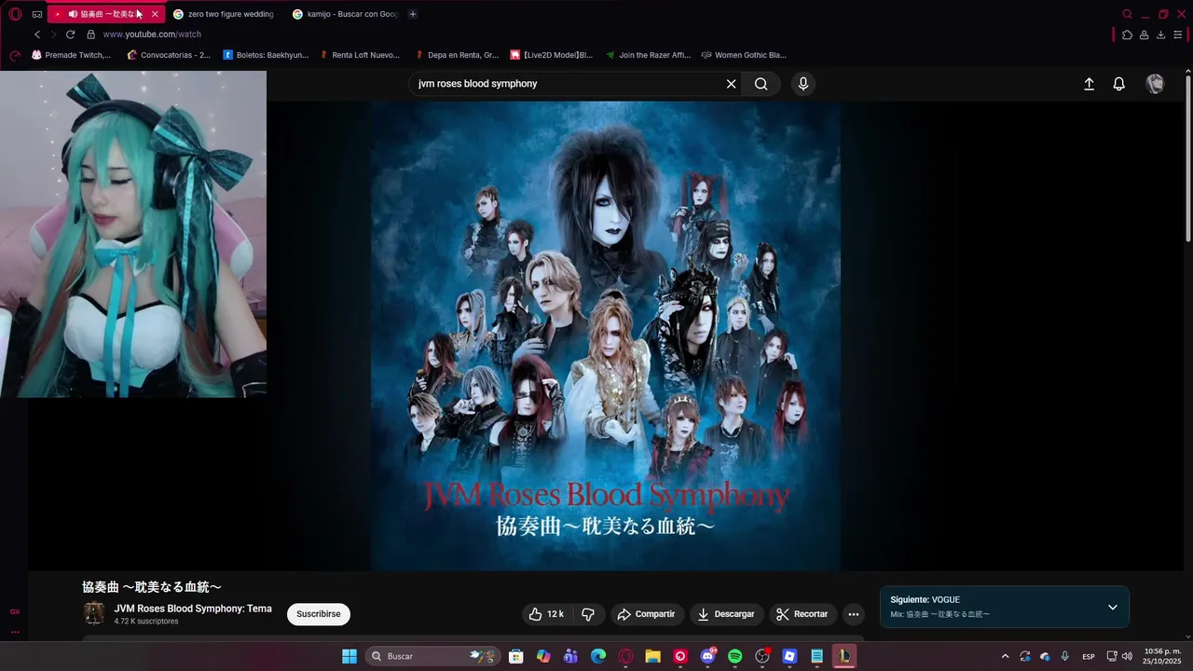Open the Women Gothic bookmark
The image size is (1193, 671).
[x=744, y=55]
